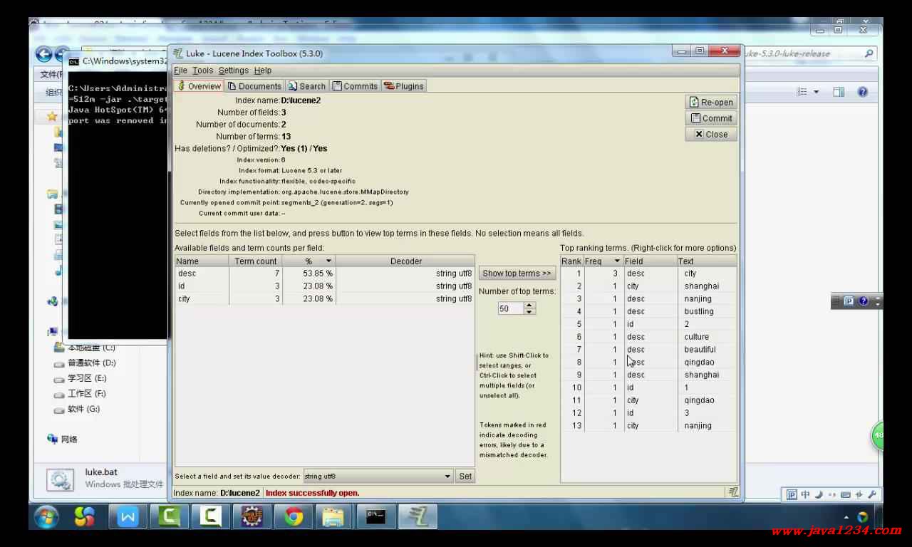The width and height of the screenshot is (912, 547).
Task: Switch to the Documents tab
Action: pyautogui.click(x=254, y=86)
